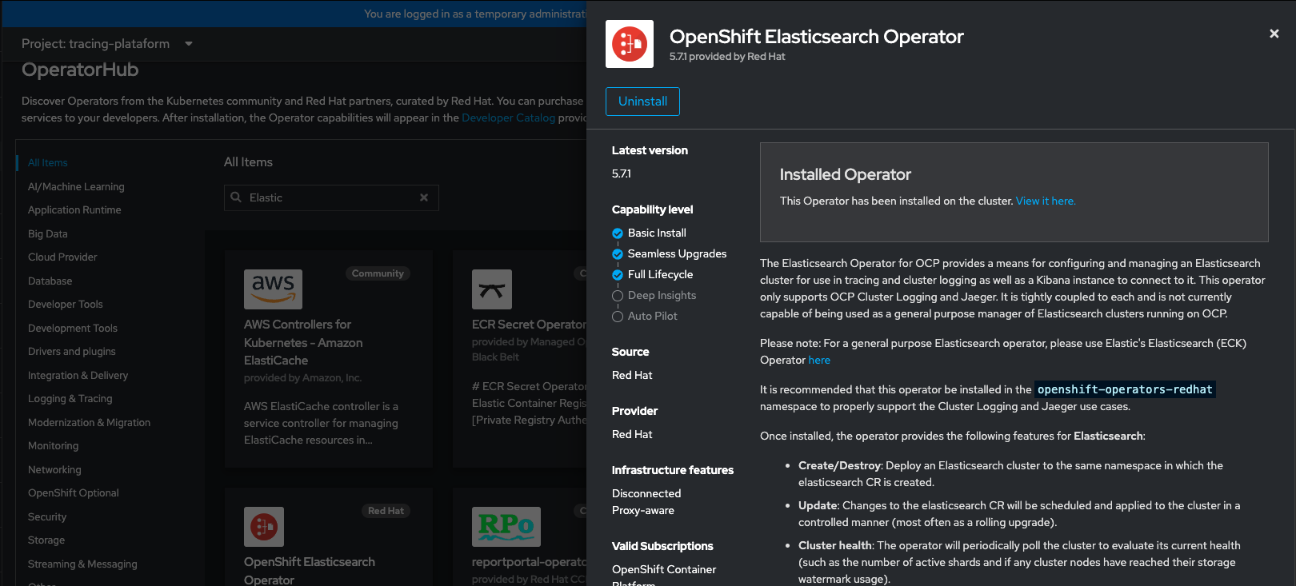This screenshot has height=586, width=1296.
Task: Click the Latest version value 5.7.1
Action: pyautogui.click(x=622, y=173)
